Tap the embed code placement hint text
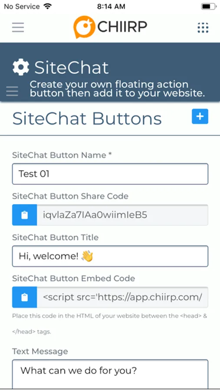The image size is (220, 391). click(x=110, y=324)
